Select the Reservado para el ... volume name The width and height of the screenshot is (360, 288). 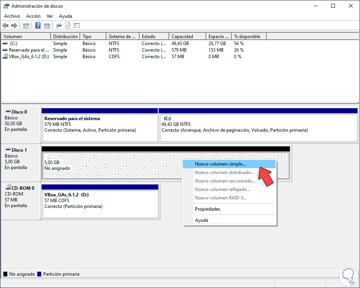point(29,50)
